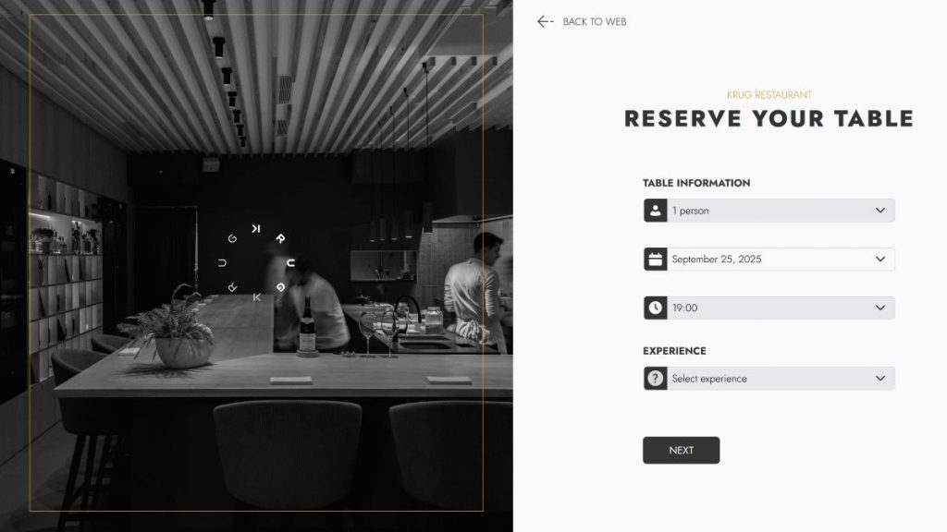
Task: Expand the 19:00 time chevron arrow
Action: (880, 308)
